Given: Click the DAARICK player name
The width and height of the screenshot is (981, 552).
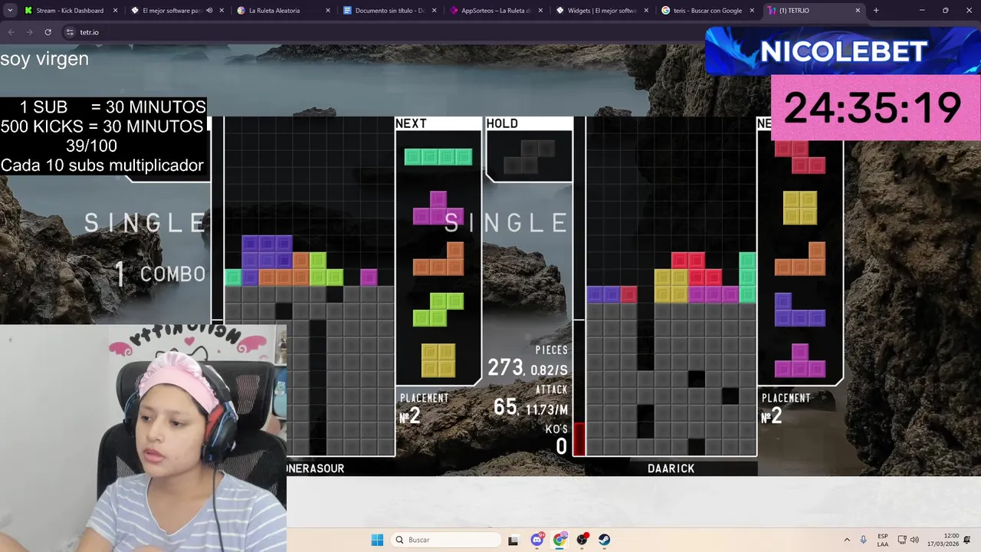Looking at the screenshot, I should click(x=671, y=468).
